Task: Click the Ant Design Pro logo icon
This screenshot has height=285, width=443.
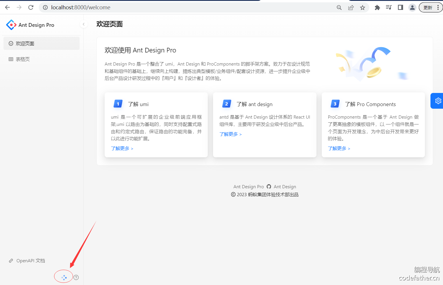Action: click(11, 25)
